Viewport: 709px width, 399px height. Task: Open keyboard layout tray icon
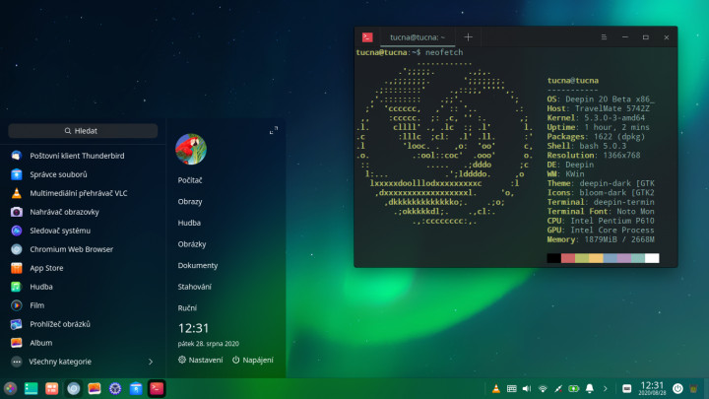[511, 388]
